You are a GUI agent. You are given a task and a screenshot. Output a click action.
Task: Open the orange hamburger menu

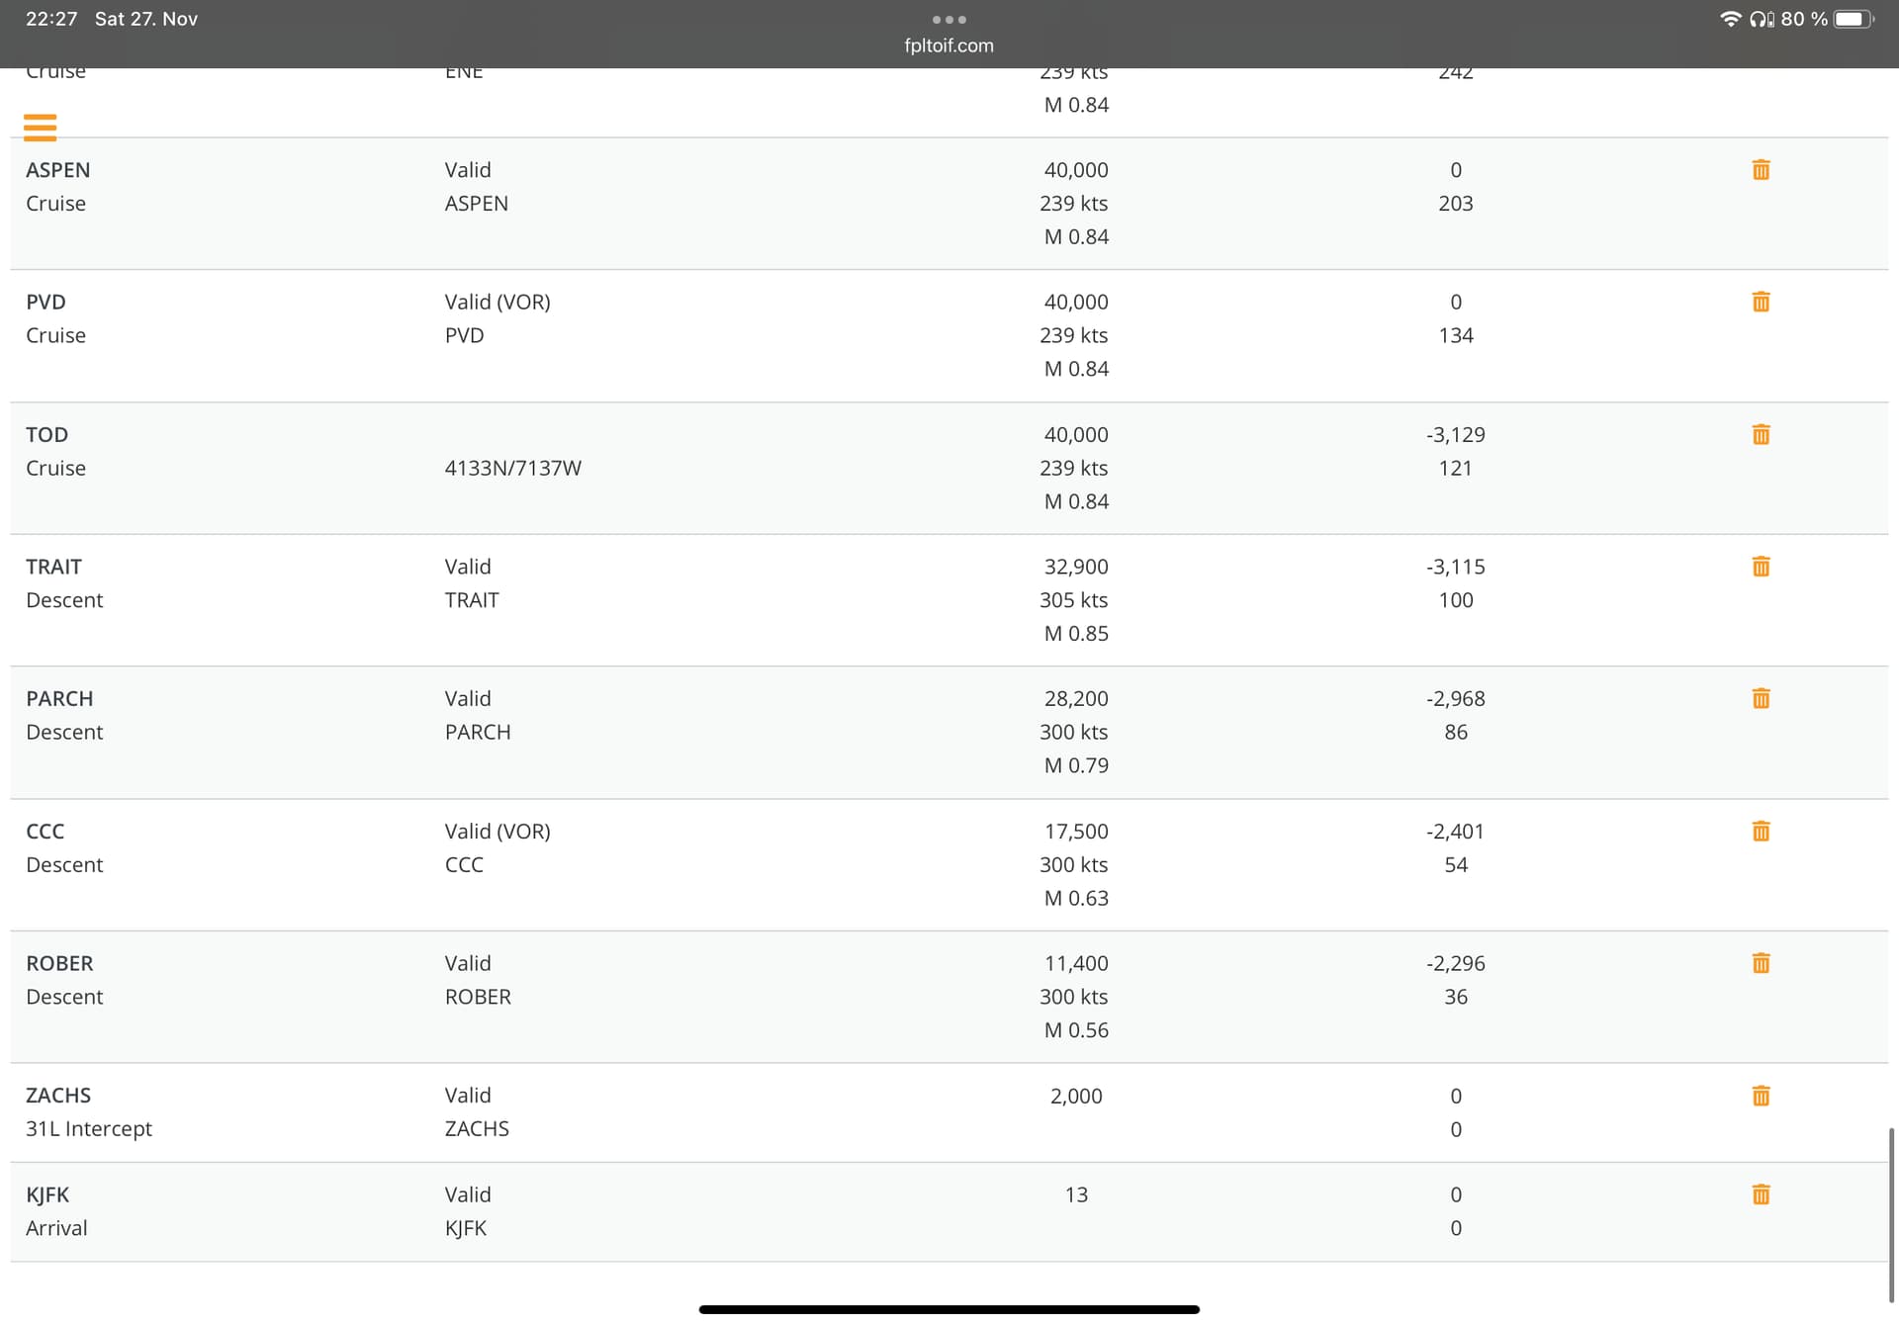coord(40,128)
